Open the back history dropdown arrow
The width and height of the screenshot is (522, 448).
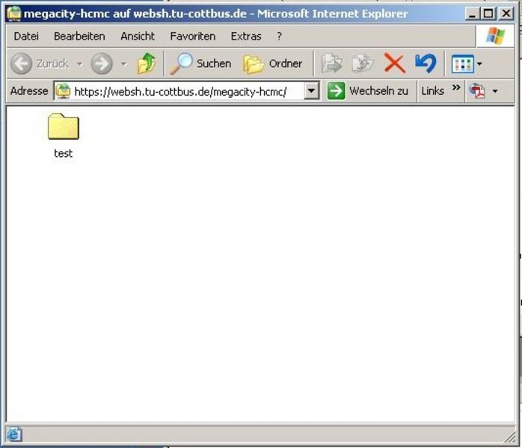(79, 64)
